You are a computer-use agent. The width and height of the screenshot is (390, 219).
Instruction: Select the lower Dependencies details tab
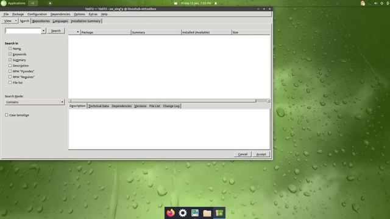(x=122, y=106)
